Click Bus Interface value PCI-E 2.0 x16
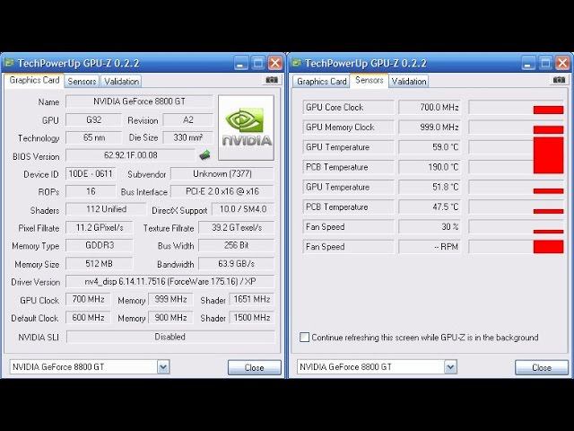The height and width of the screenshot is (431, 574). (x=222, y=191)
